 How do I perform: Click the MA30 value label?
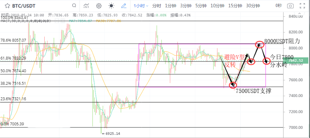tap(109, 21)
